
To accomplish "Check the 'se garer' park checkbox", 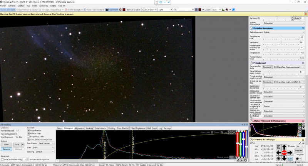I will coord(295,154).
